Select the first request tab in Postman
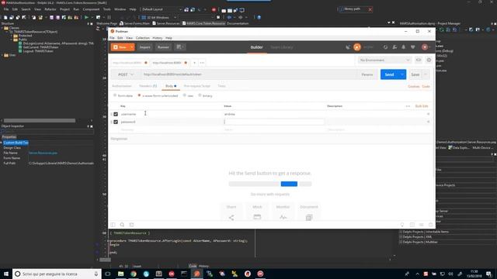This screenshot has width=497, height=279. click(x=130, y=63)
